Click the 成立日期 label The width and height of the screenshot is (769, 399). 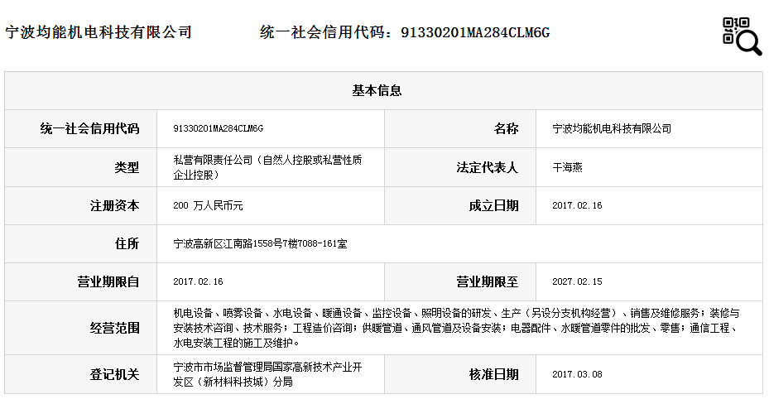pyautogui.click(x=494, y=206)
